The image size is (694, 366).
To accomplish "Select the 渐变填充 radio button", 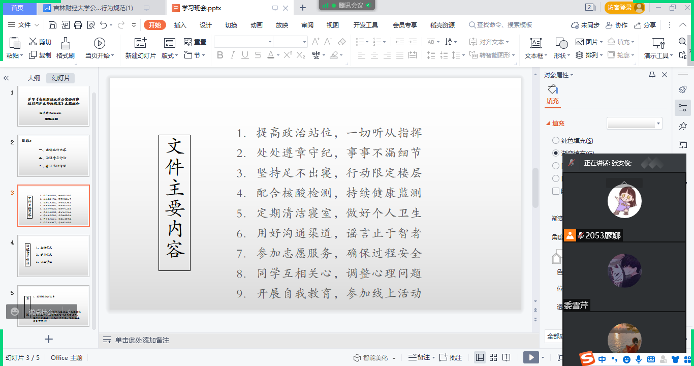I will (556, 152).
